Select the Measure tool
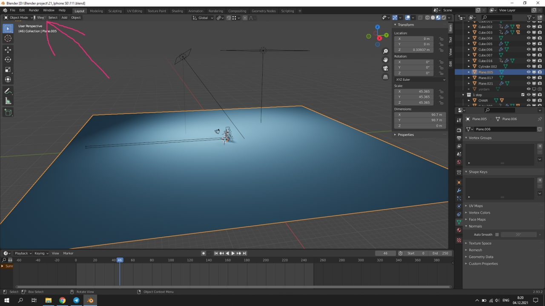This screenshot has width=545, height=306. click(x=8, y=101)
